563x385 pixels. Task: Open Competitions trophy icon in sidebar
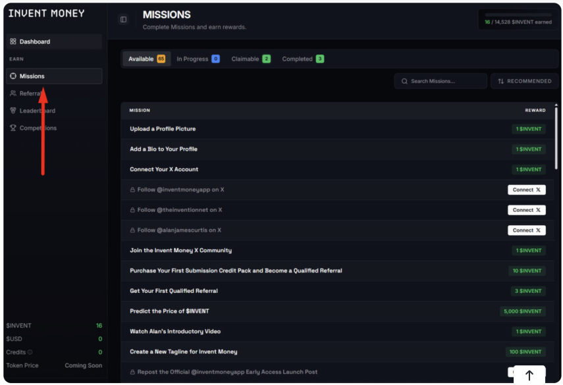13,128
